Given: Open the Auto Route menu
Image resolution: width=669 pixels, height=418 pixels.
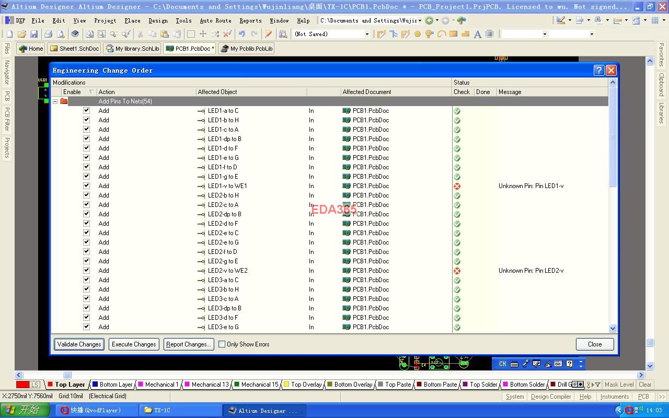Looking at the screenshot, I should tap(215, 20).
